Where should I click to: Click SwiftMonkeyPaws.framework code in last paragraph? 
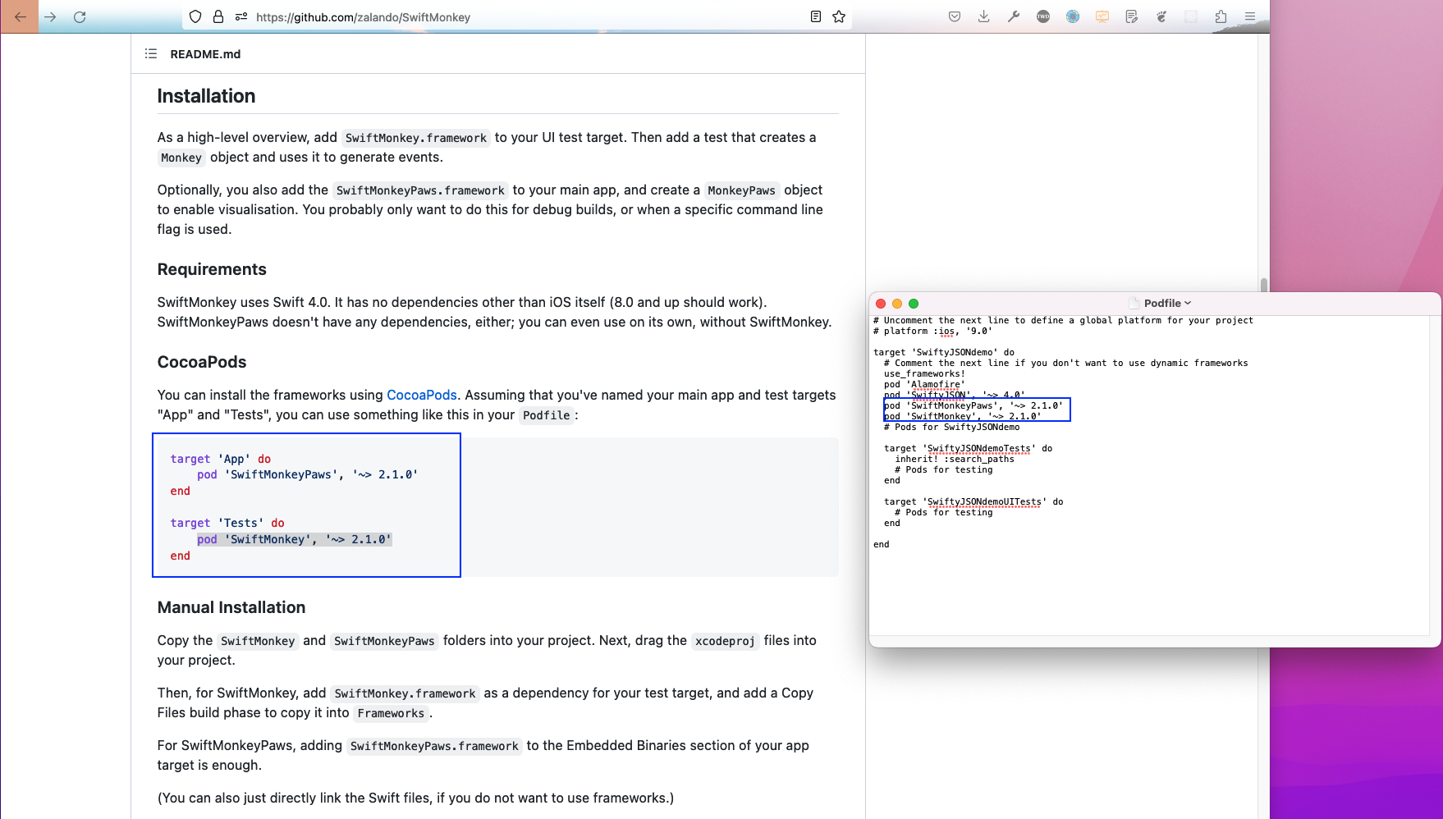click(434, 746)
